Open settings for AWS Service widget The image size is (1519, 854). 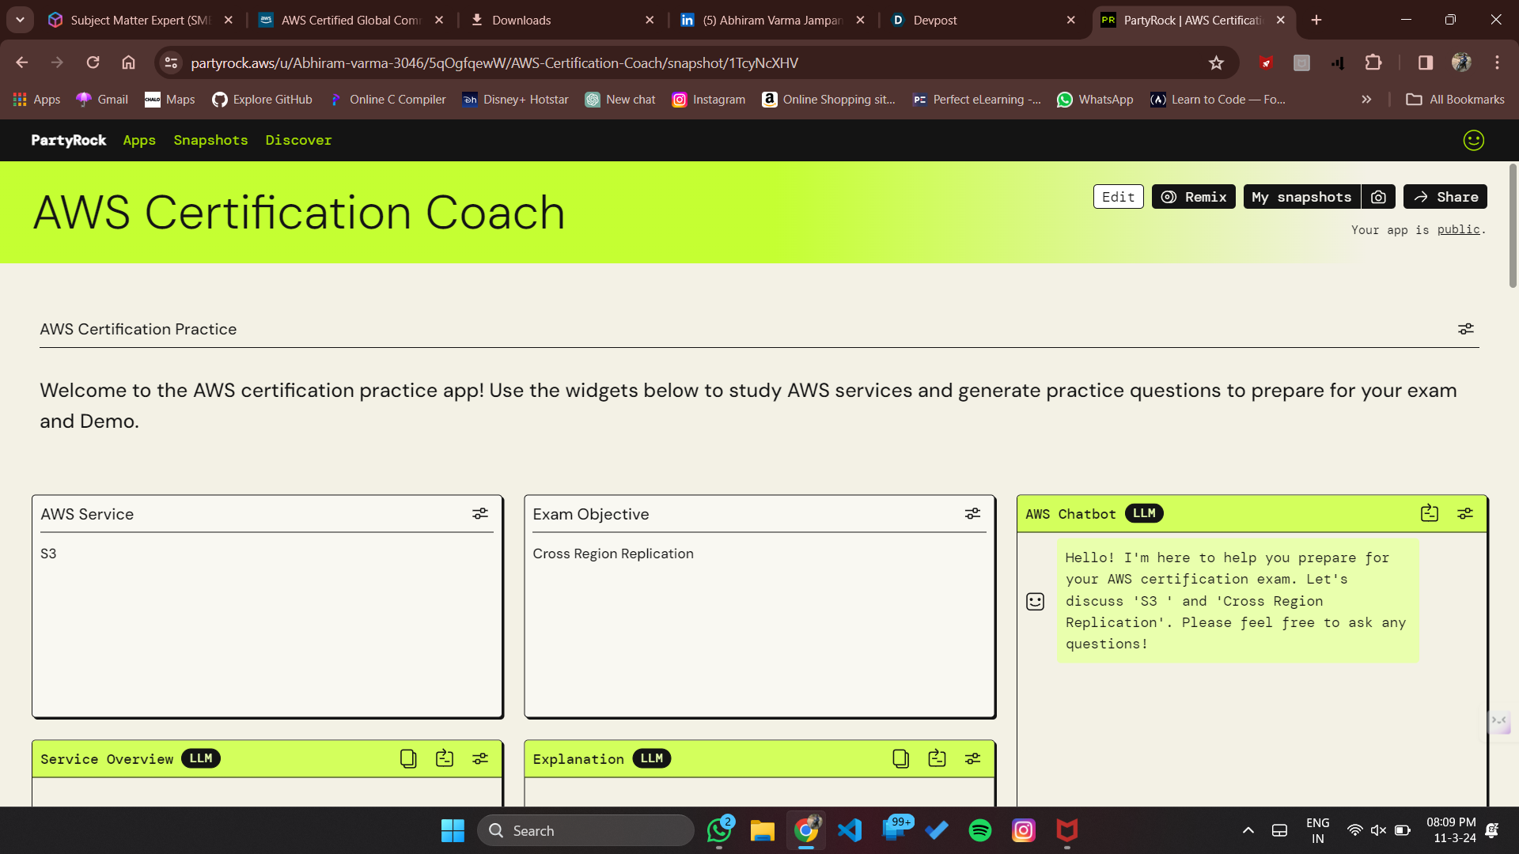[x=480, y=514]
